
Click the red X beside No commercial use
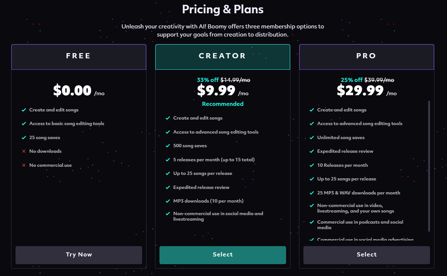(x=24, y=165)
